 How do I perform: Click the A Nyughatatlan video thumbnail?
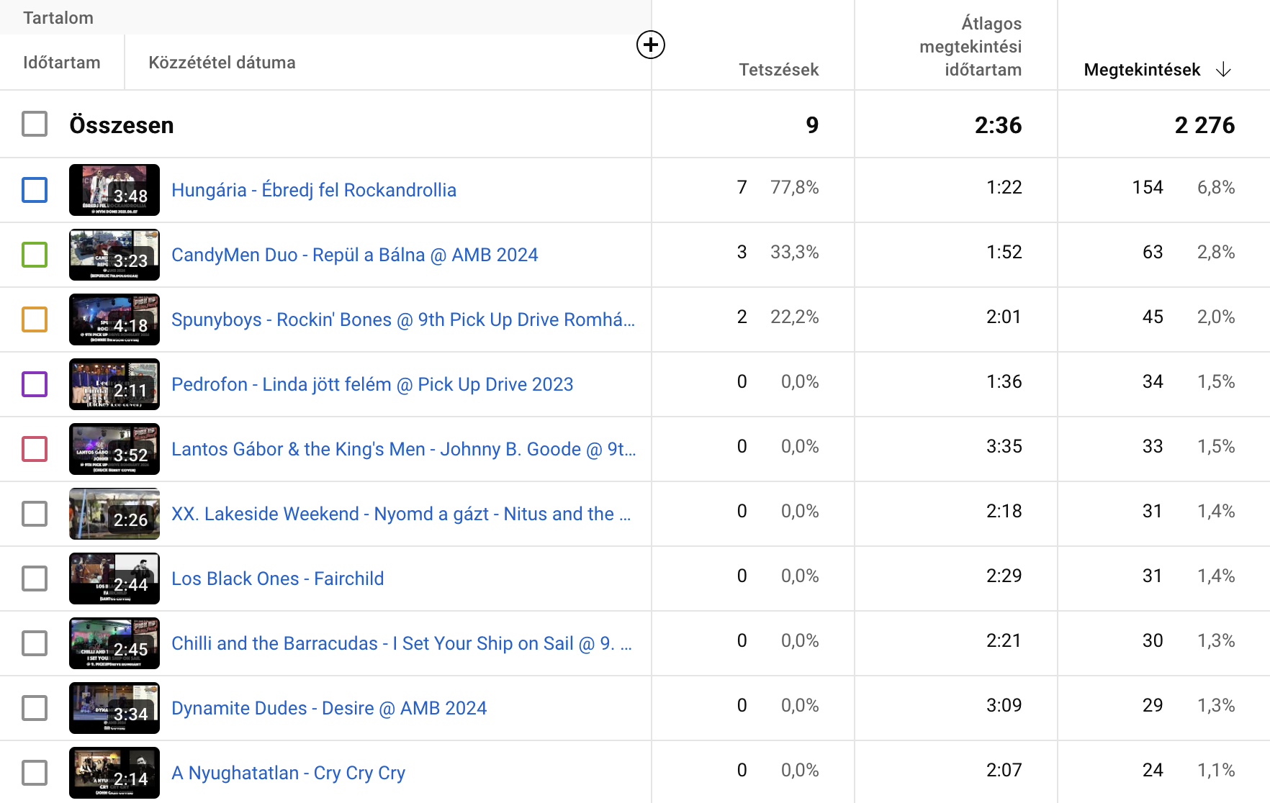pos(114,773)
